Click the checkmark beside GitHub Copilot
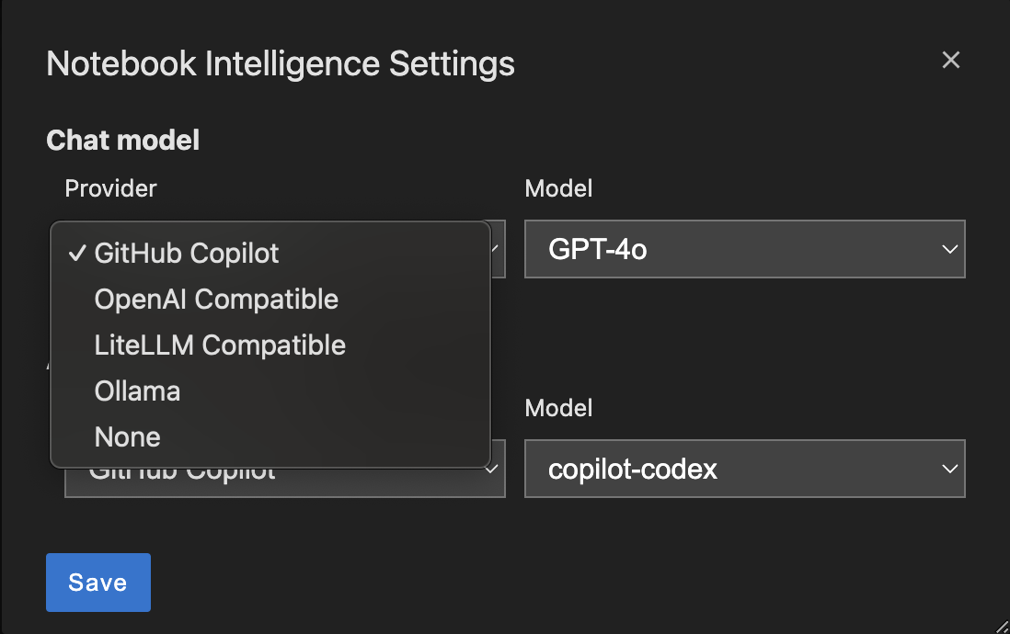The height and width of the screenshot is (634, 1010). tap(77, 253)
